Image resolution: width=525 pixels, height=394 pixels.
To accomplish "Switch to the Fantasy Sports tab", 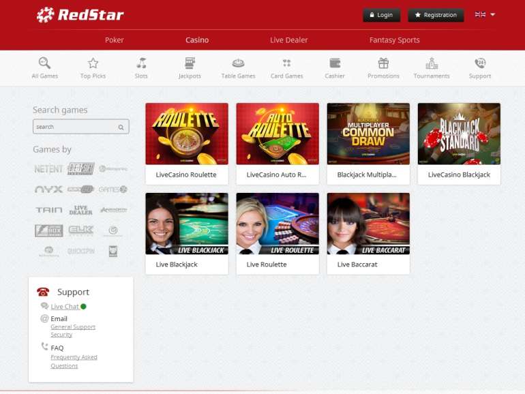I will (x=394, y=40).
